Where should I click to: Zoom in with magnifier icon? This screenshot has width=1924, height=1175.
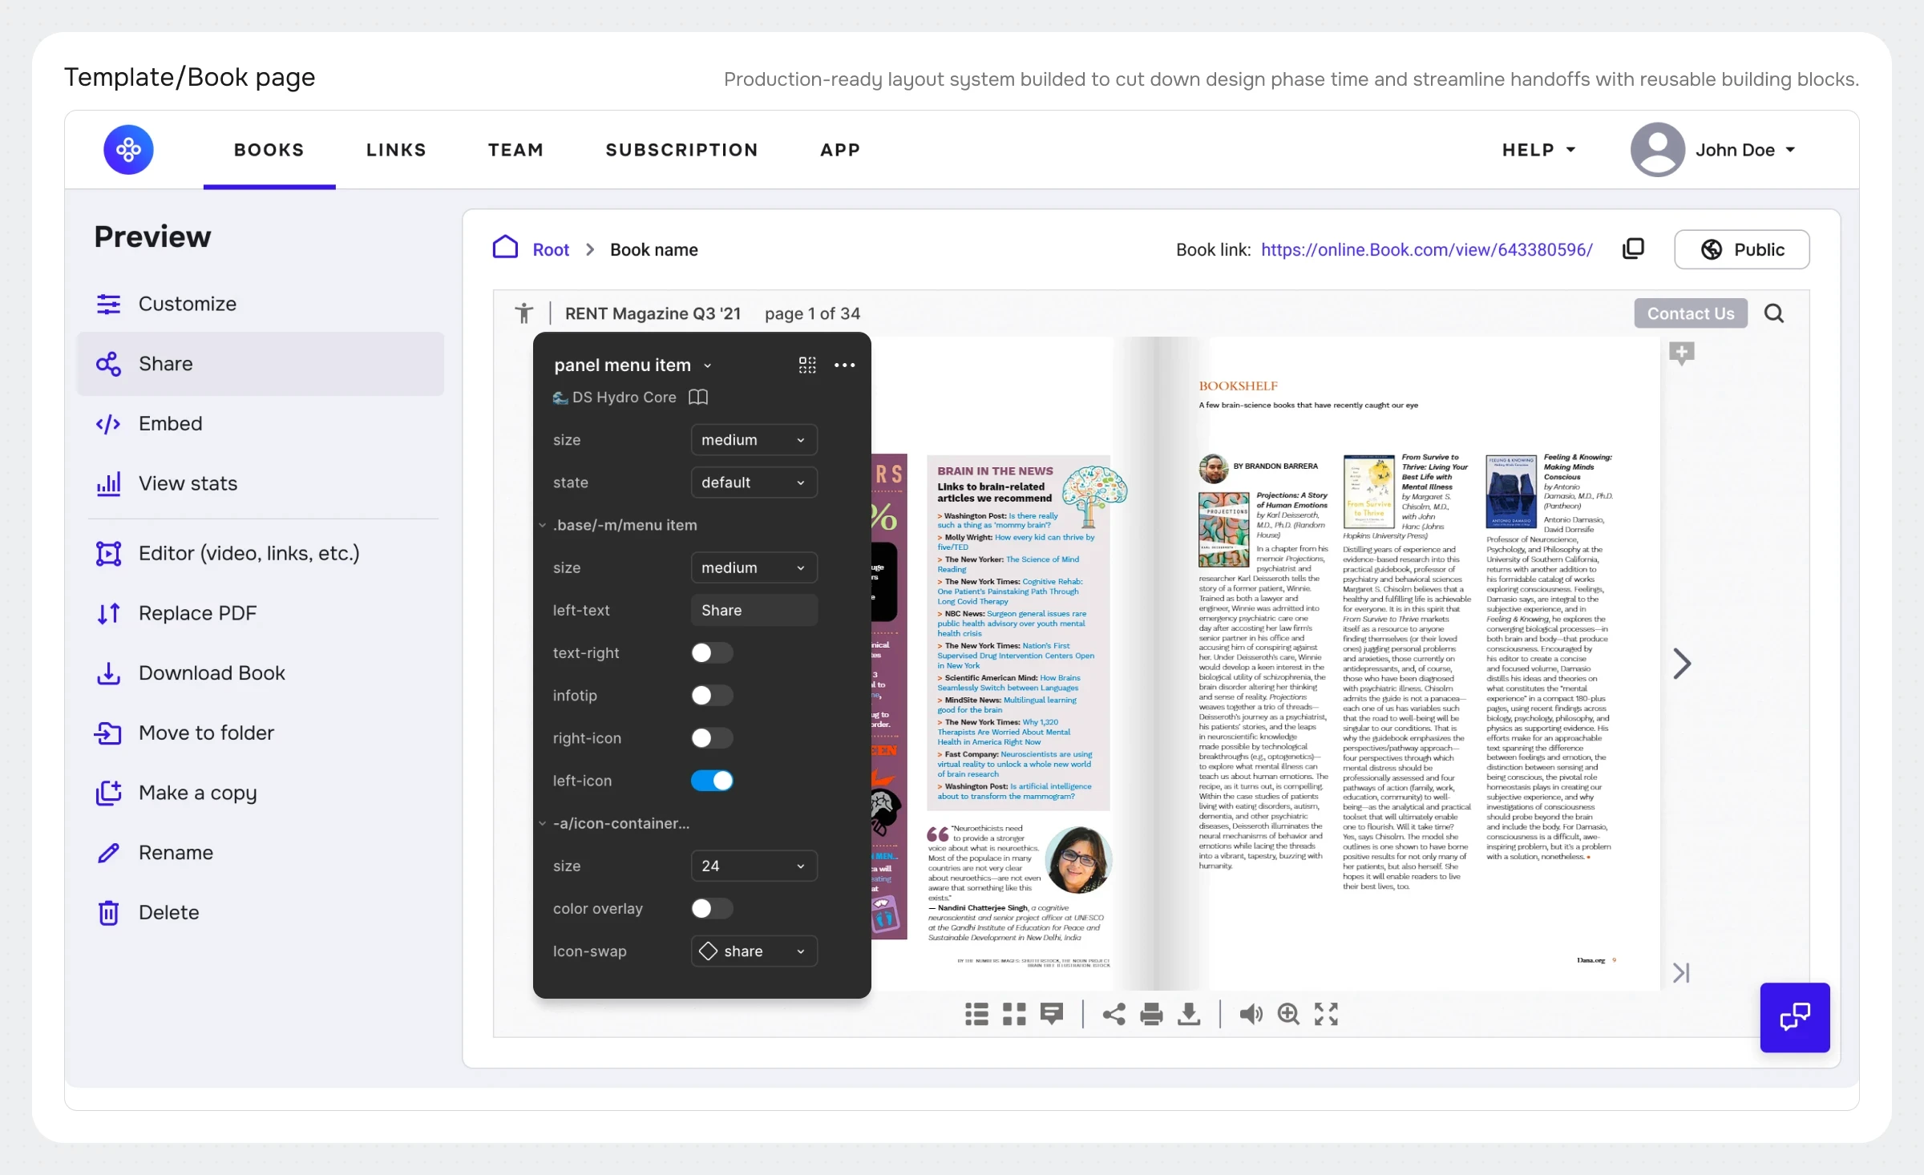point(1288,1015)
